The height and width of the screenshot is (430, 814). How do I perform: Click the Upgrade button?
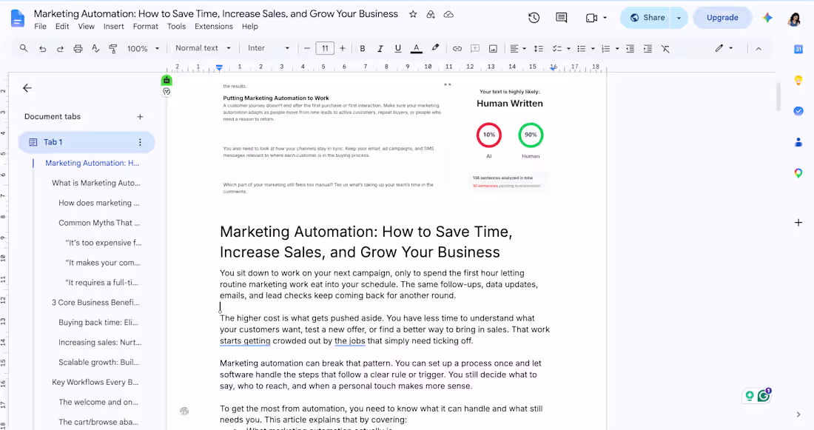[x=722, y=18]
